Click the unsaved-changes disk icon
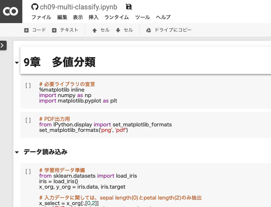 [x=129, y=7]
